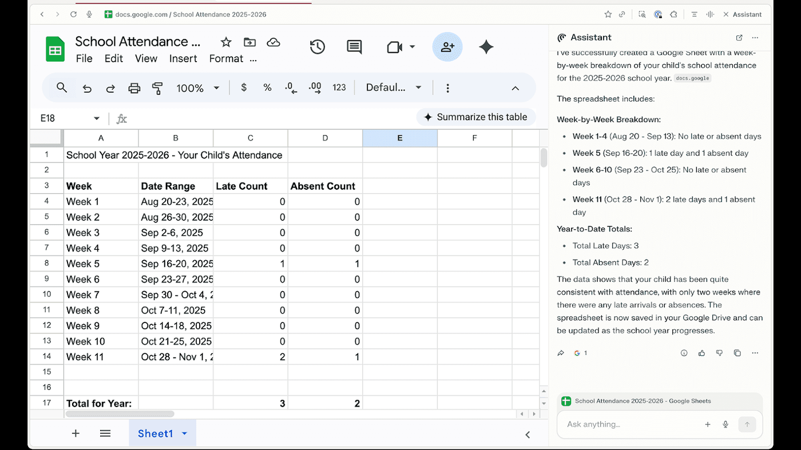Open the all sheets list button
This screenshot has width=801, height=450.
click(105, 433)
